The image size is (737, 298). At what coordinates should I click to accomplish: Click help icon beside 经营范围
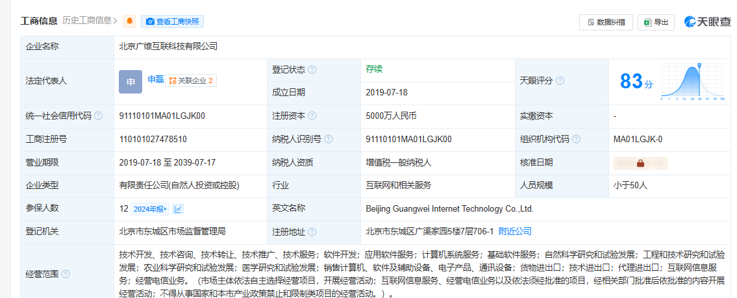point(66,274)
